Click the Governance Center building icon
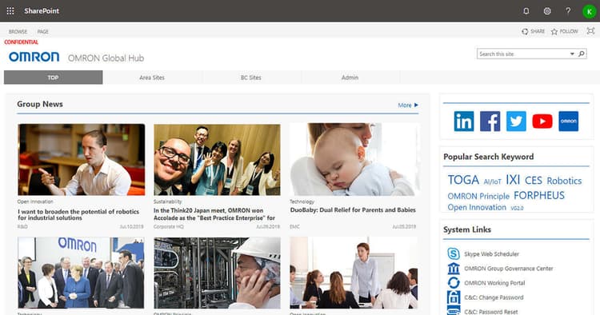This screenshot has height=315, width=600. coord(454,269)
